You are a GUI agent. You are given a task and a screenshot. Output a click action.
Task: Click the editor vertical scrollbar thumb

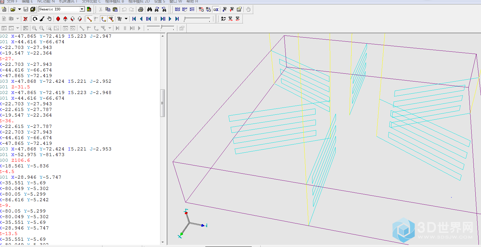[162, 103]
